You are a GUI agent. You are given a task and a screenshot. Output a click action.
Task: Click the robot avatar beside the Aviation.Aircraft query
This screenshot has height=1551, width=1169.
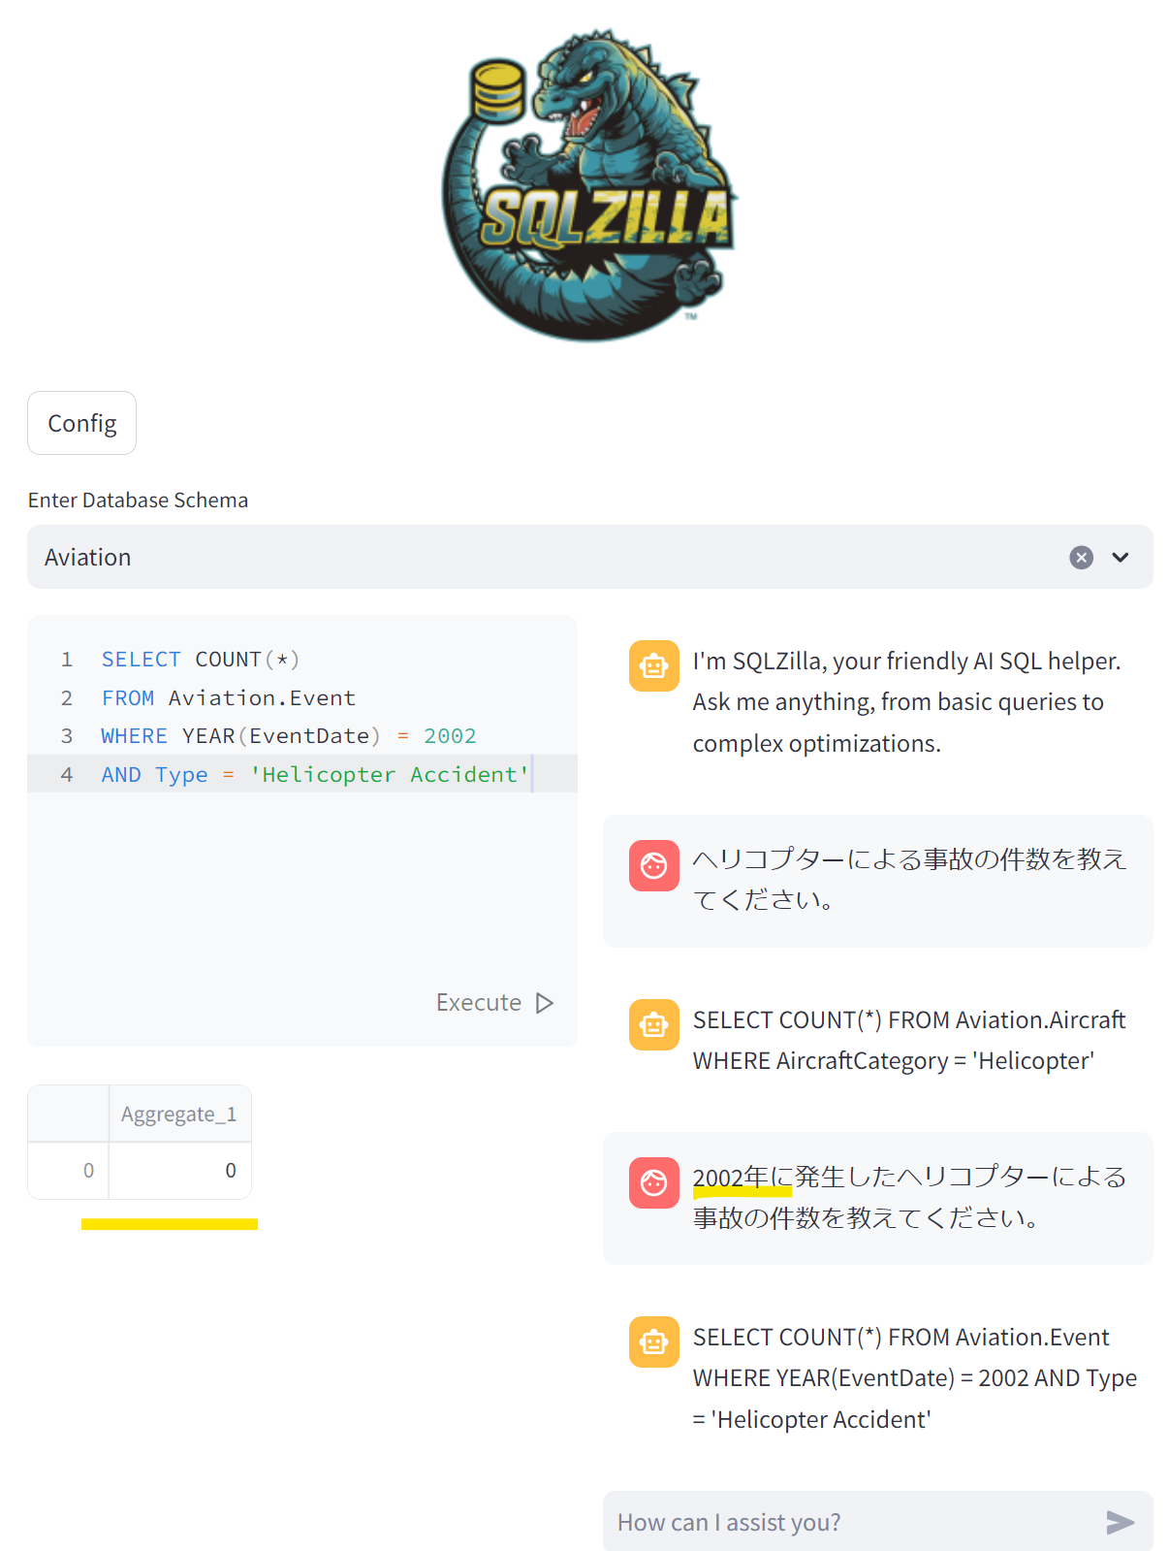tap(654, 1025)
